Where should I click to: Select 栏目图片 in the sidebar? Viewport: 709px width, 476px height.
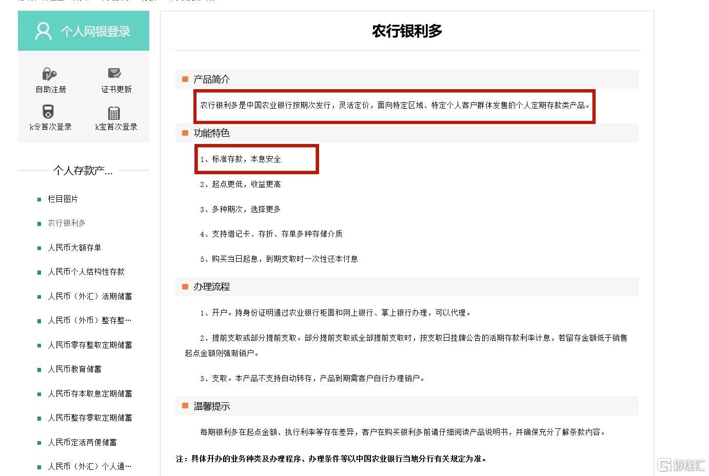pos(63,199)
